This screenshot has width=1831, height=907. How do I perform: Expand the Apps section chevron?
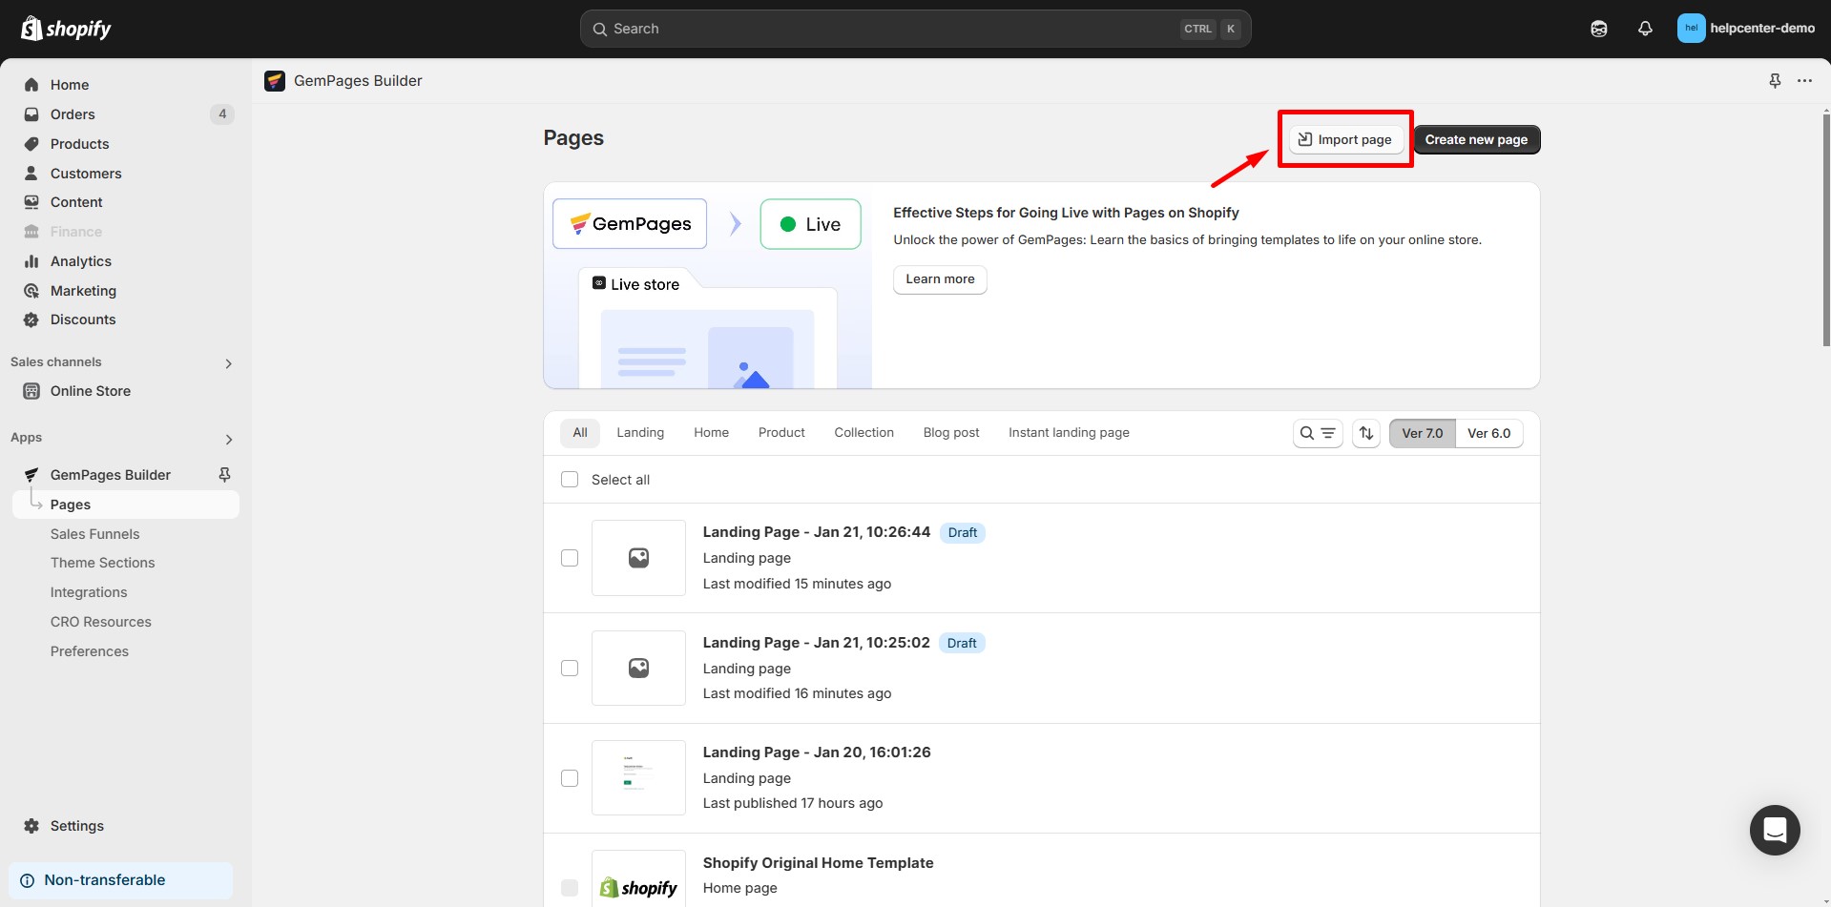tap(228, 440)
